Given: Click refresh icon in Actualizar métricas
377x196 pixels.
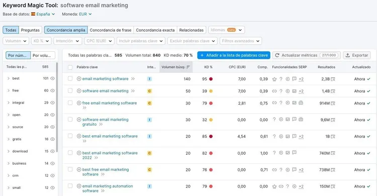Looking at the screenshot, I should point(277,55).
